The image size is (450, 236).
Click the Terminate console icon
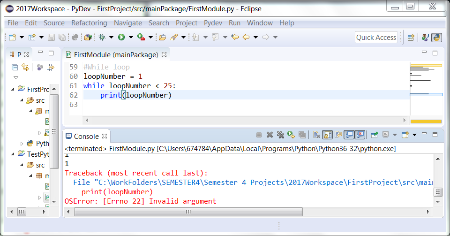[259, 135]
